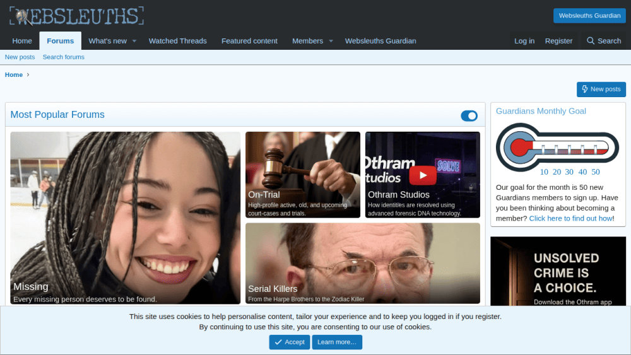
Task: Open the Missing forum tile
Action: click(x=125, y=218)
